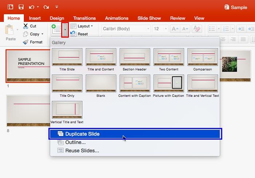Expand the numbering style dropdown arrow
Viewport: 255px width, 178px height.
coord(233,29)
